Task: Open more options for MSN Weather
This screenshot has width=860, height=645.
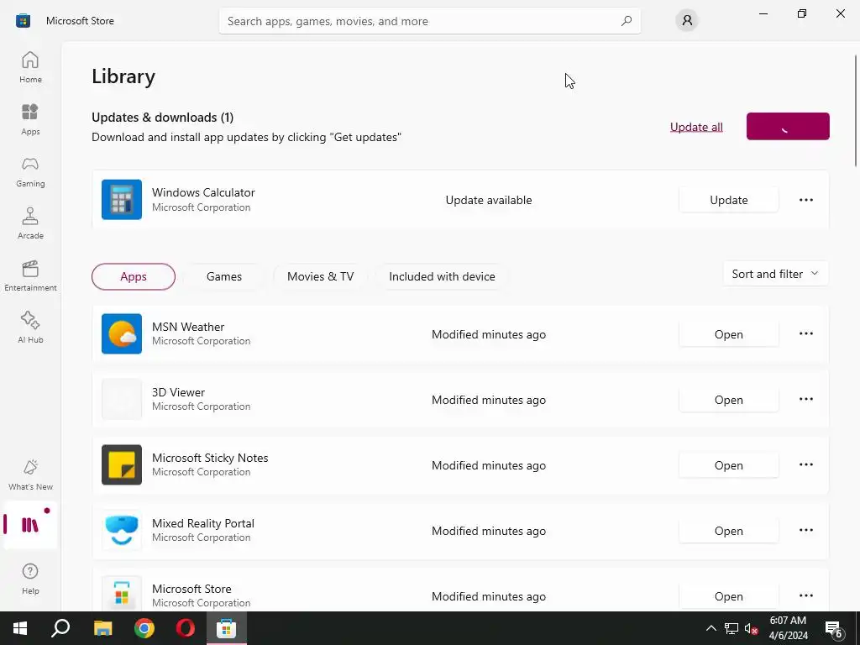Action: click(x=805, y=333)
